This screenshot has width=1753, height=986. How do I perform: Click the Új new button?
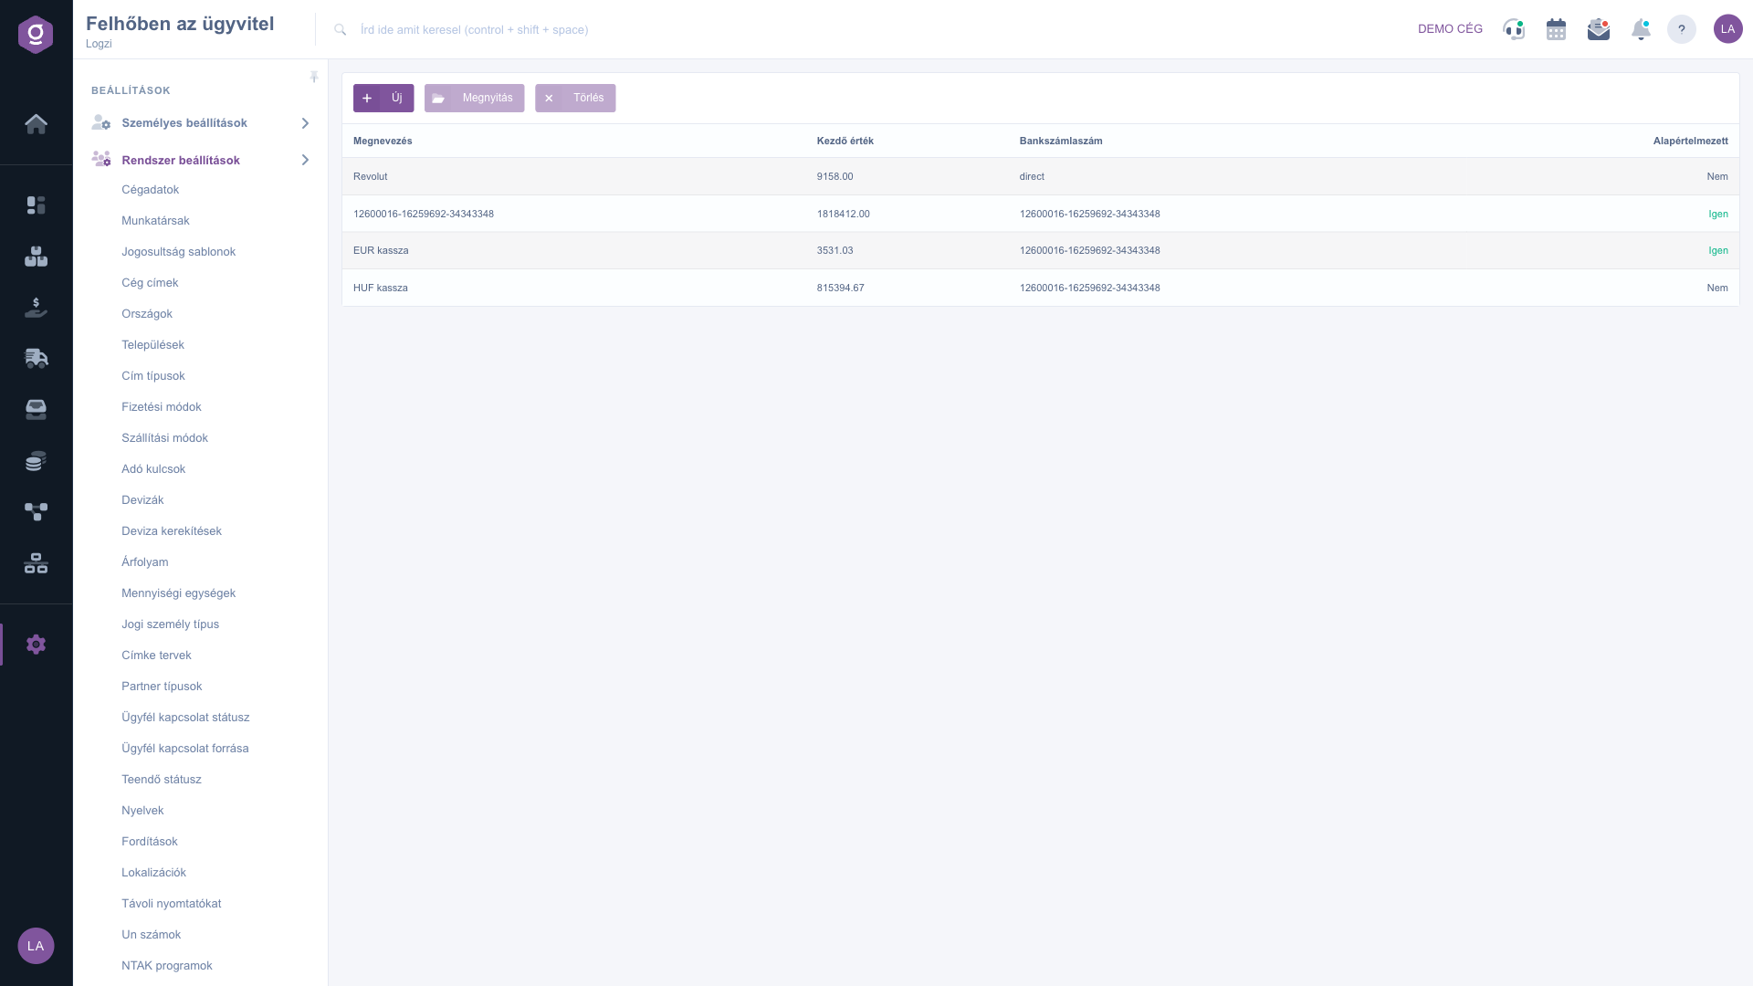pyautogui.click(x=383, y=99)
